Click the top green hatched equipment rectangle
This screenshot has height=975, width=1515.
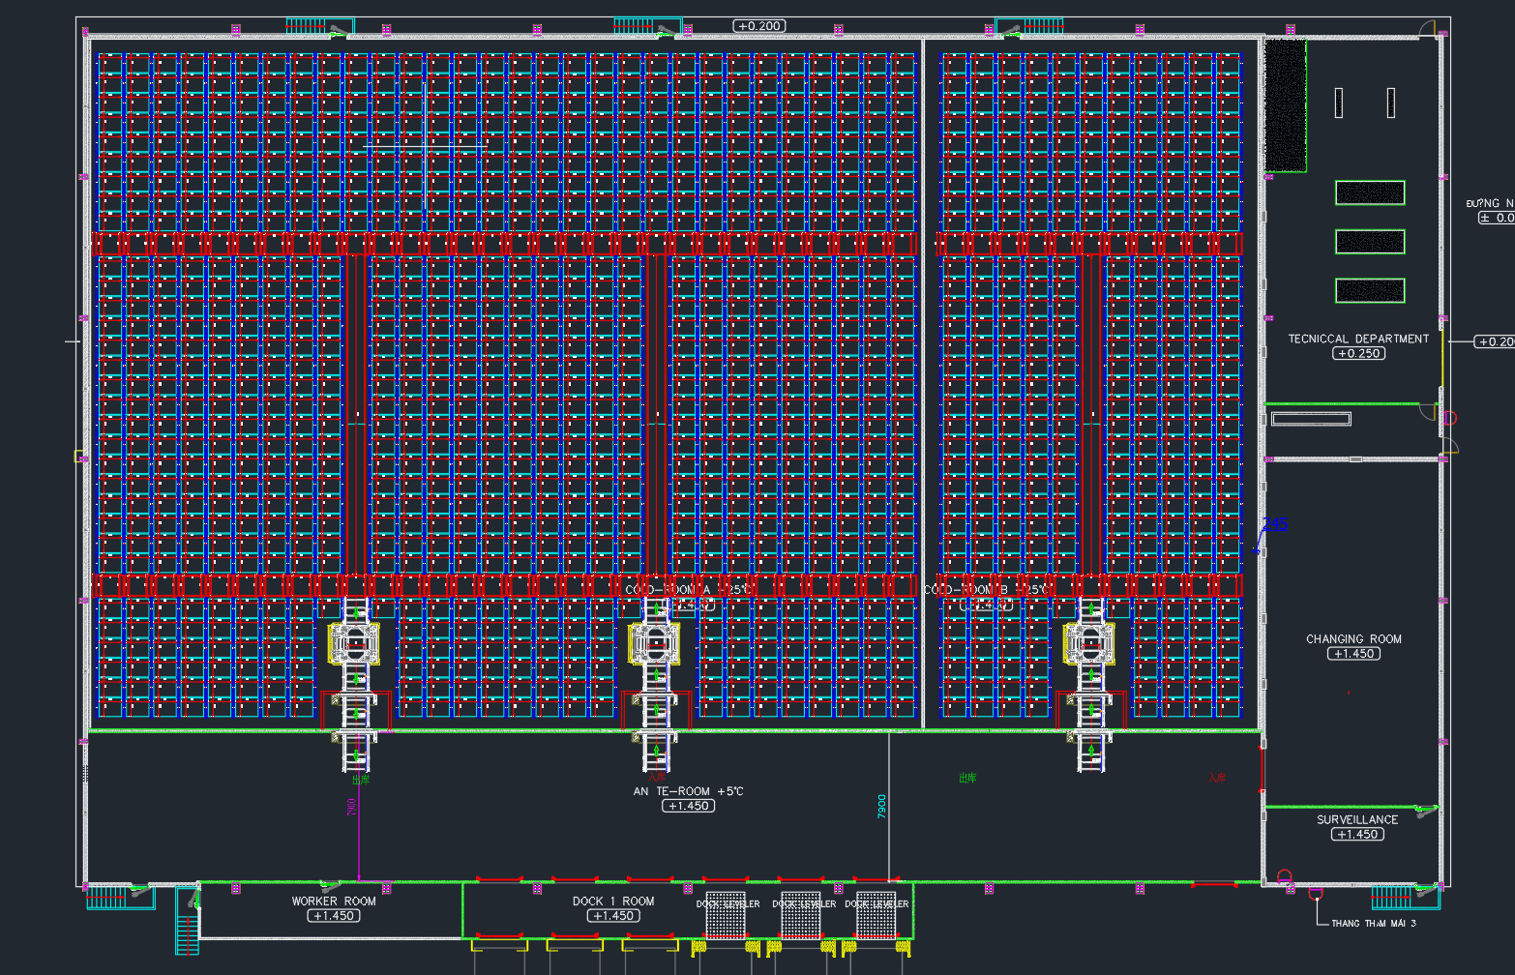click(1370, 192)
